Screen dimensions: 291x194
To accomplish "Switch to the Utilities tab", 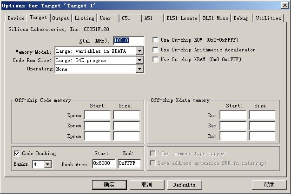I will [x=269, y=18].
